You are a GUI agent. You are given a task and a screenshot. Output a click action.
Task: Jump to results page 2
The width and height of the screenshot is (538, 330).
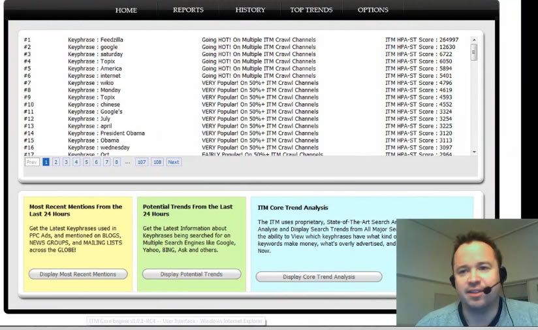[x=56, y=162]
